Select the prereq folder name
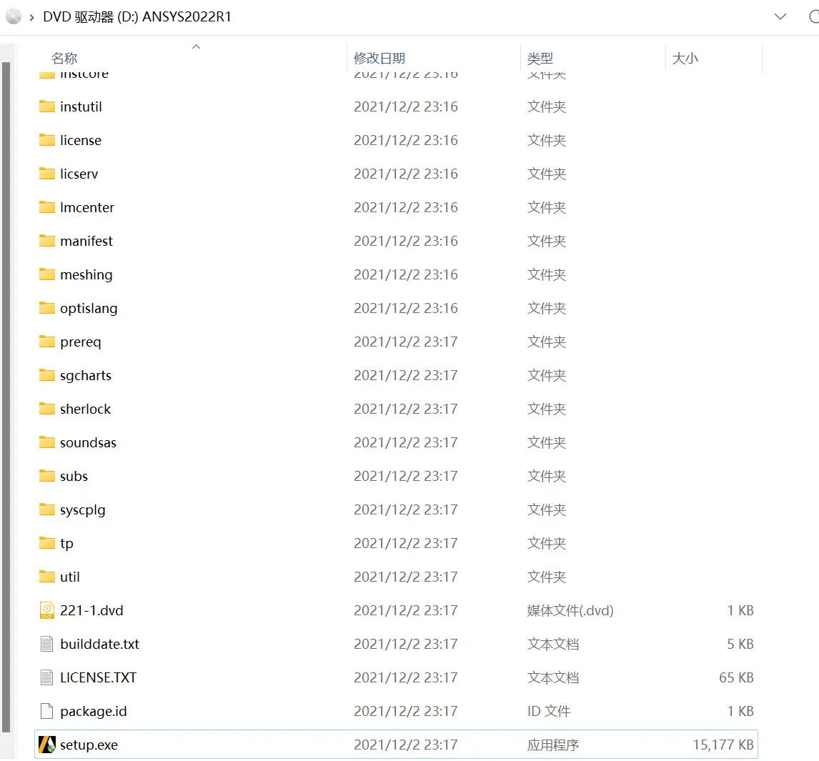This screenshot has width=819, height=761. [81, 342]
